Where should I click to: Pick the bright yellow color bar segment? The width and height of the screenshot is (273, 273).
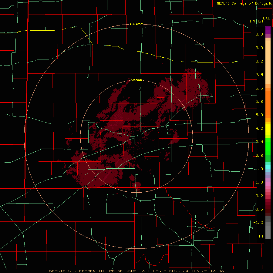pos(268,130)
